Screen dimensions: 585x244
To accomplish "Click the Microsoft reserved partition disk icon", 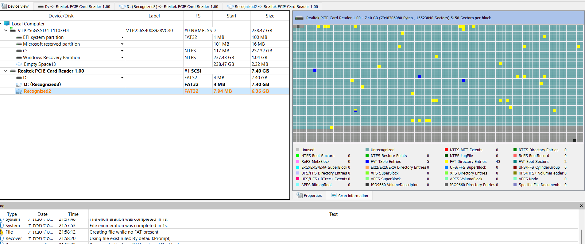I will (x=19, y=44).
